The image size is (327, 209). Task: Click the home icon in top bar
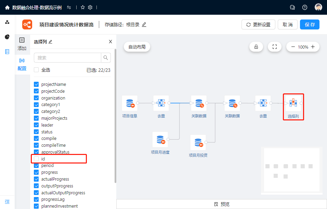click(7, 7)
